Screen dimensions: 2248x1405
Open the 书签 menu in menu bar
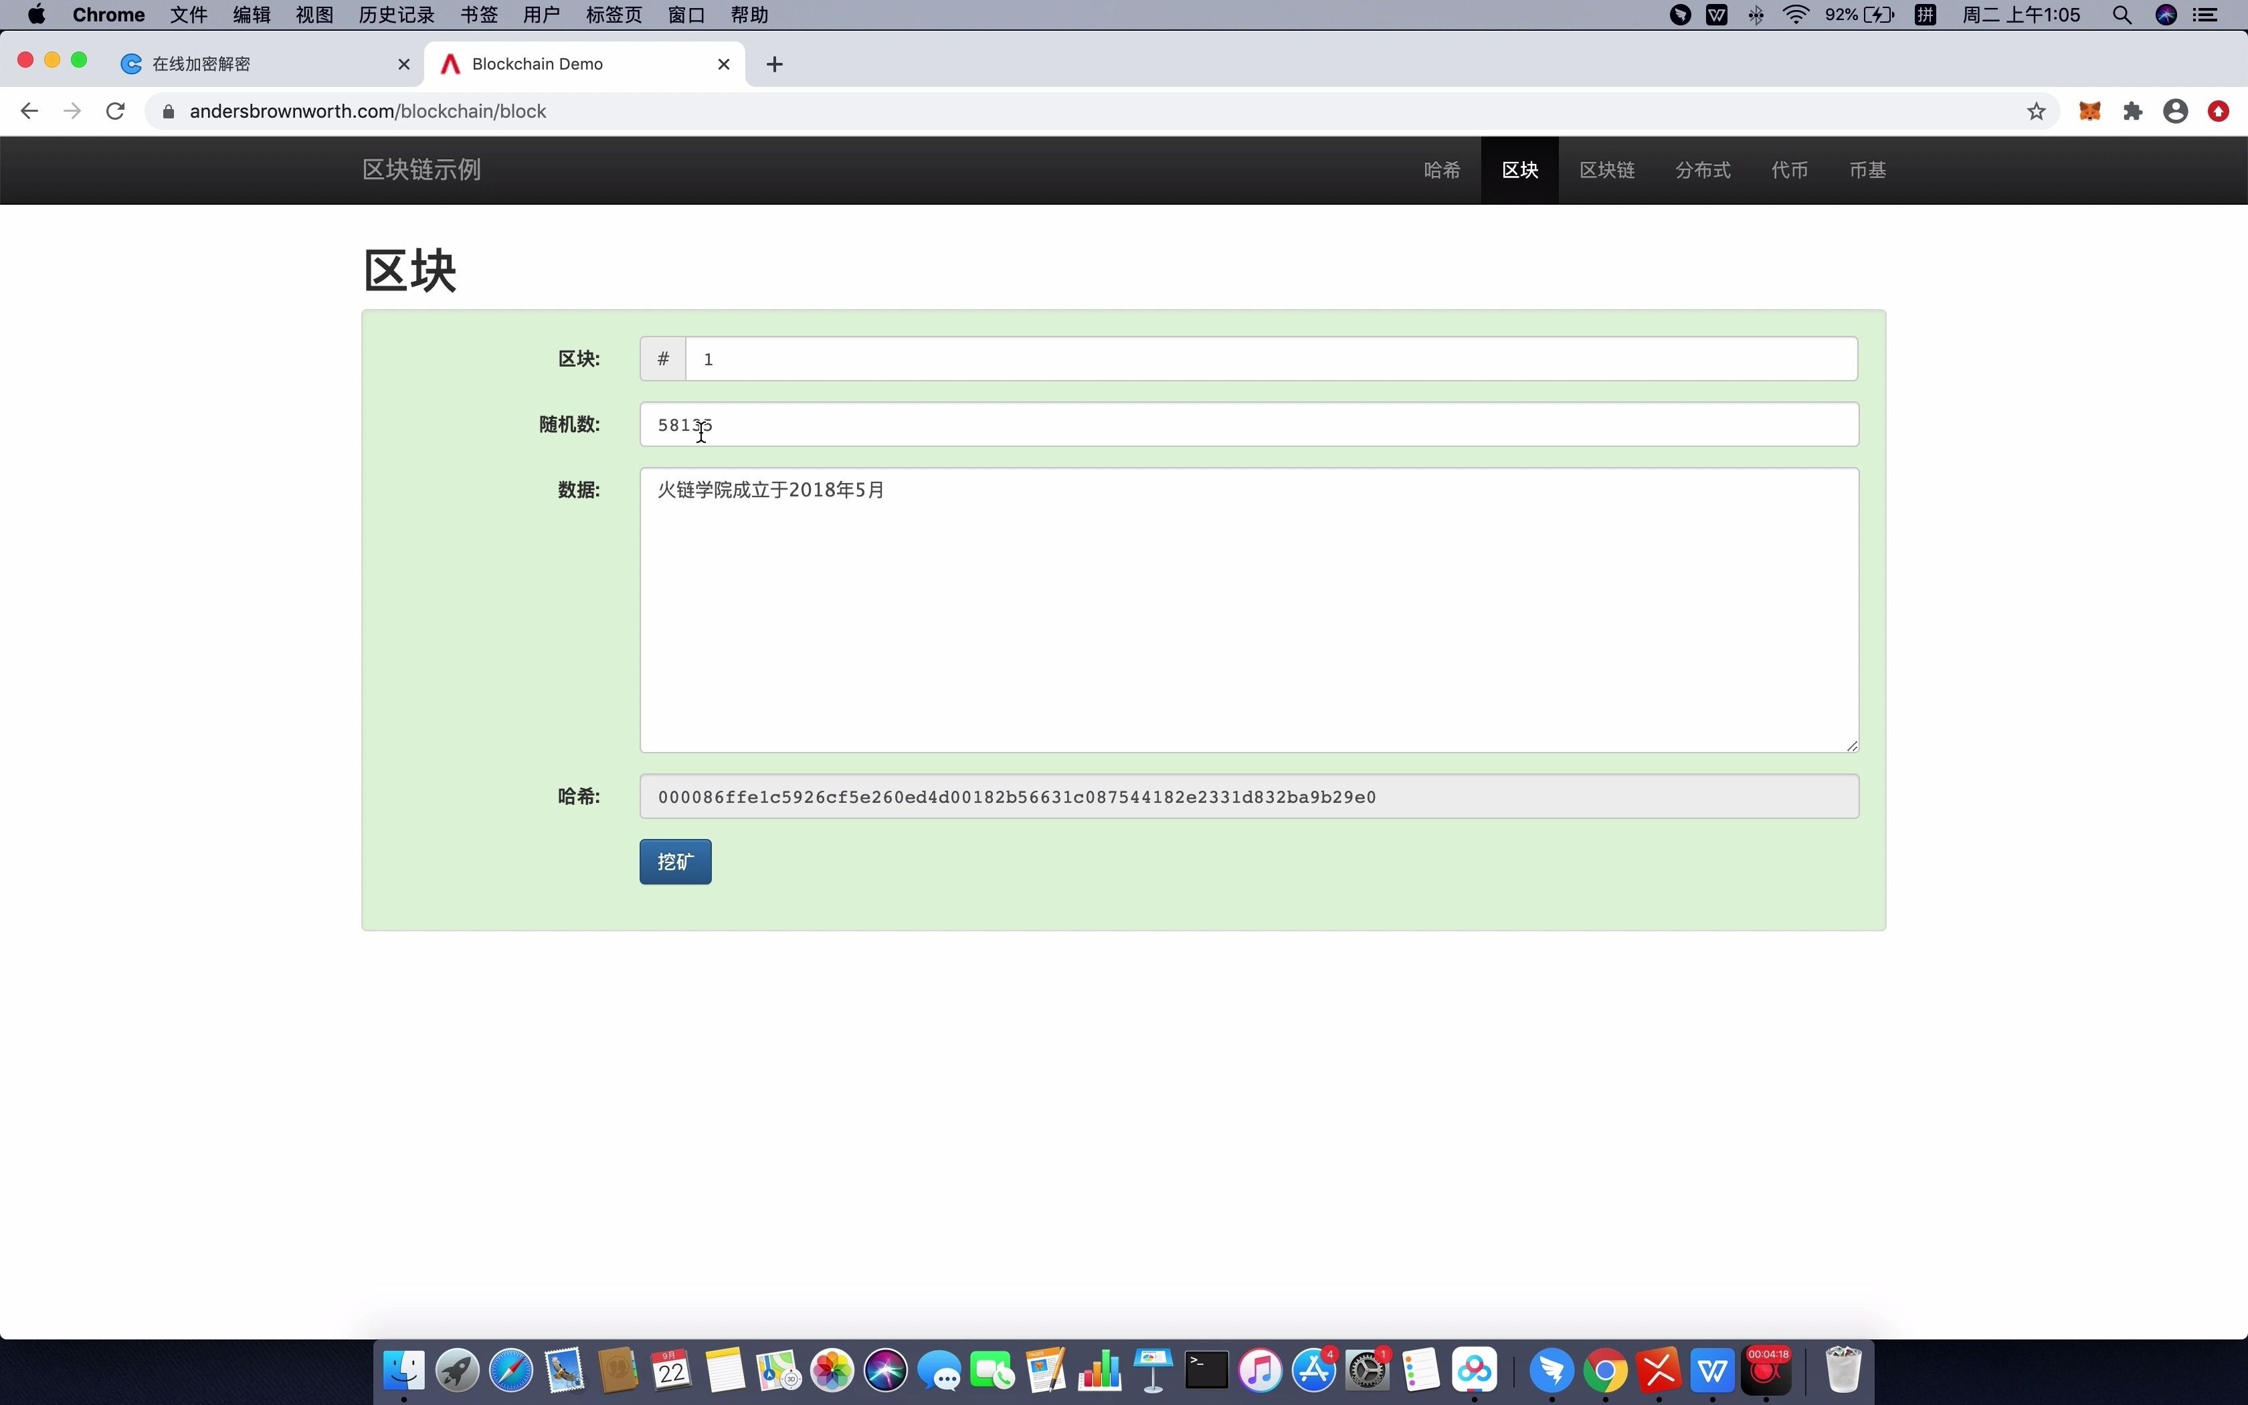point(479,15)
